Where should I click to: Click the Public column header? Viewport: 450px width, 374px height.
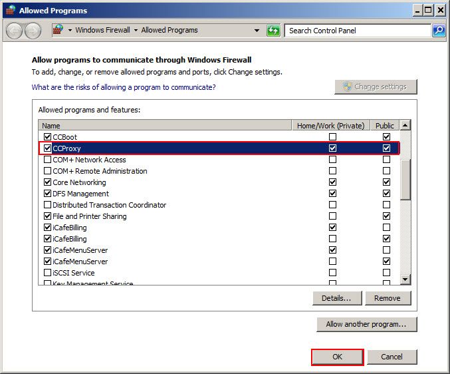pos(385,126)
